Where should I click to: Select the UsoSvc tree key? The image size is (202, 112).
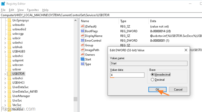pyautogui.click(x=17, y=101)
